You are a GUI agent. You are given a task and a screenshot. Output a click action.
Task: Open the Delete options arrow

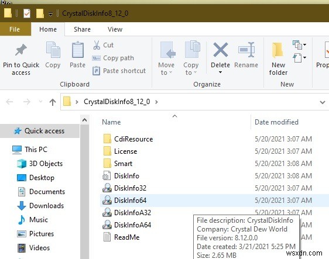click(220, 72)
